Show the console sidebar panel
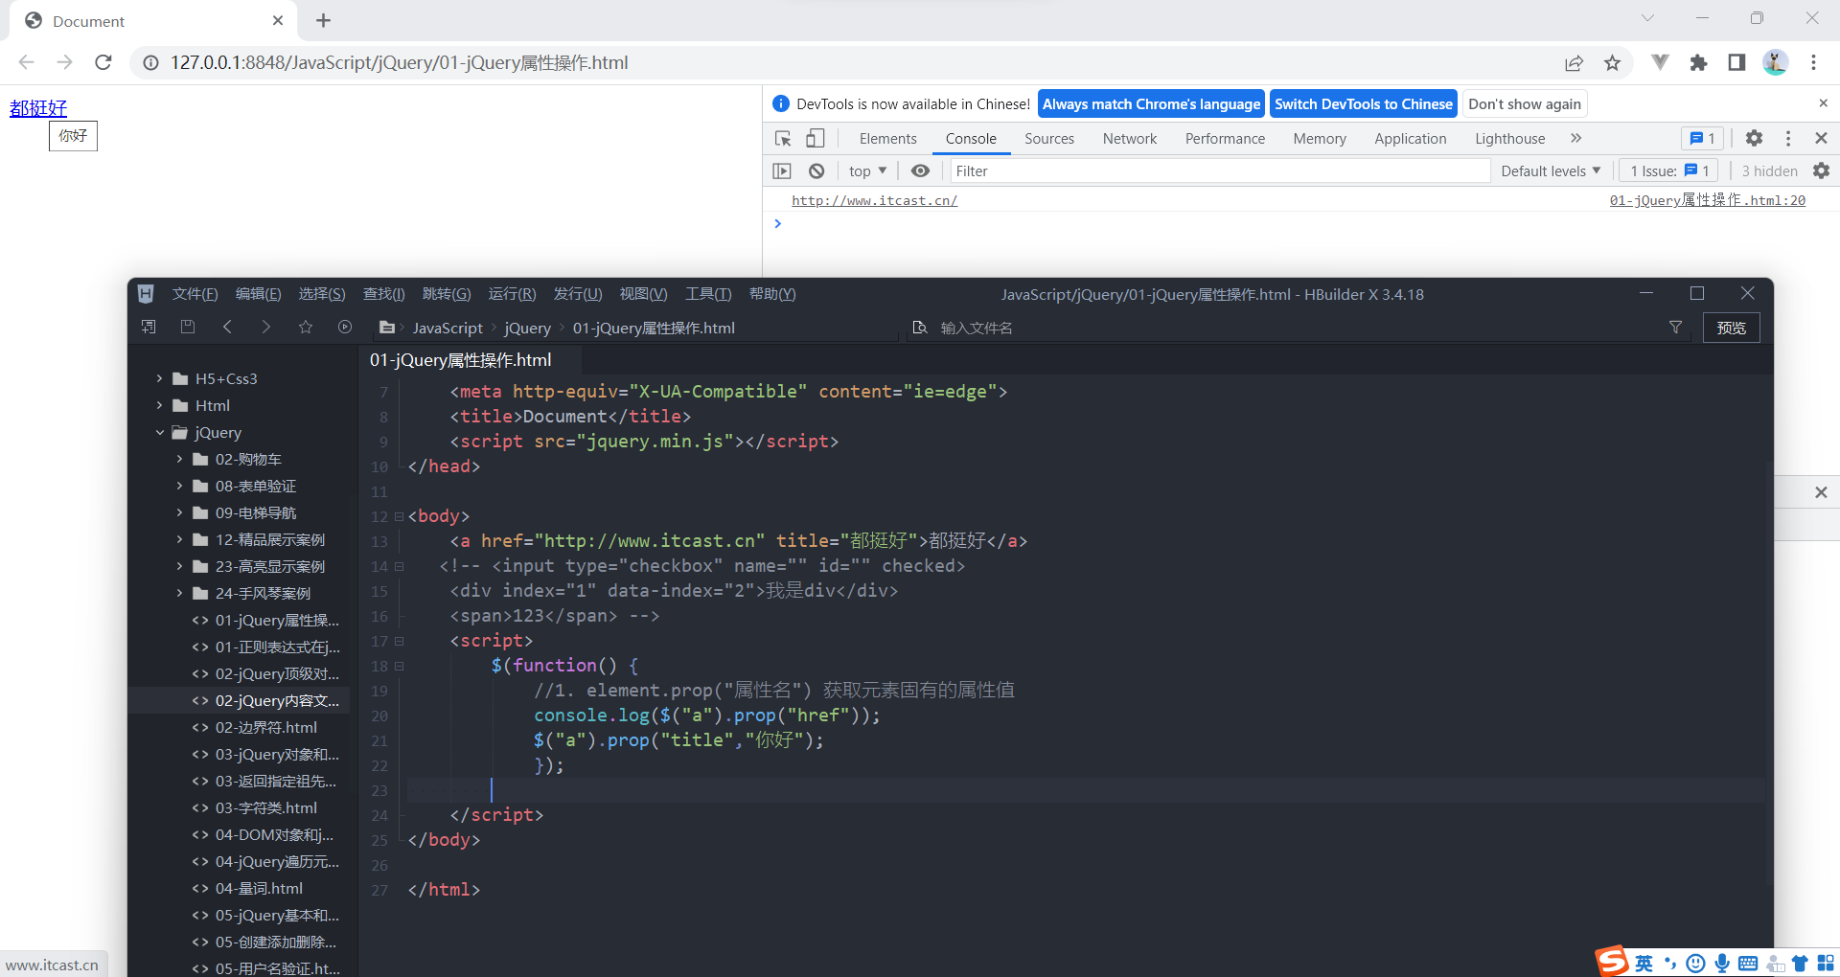Screen dimensions: 1840x977 pyautogui.click(x=782, y=170)
